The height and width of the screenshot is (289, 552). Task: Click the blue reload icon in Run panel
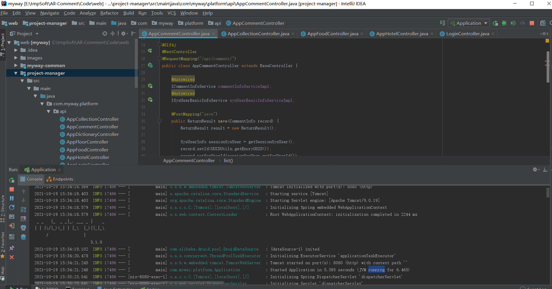[x=12, y=207]
